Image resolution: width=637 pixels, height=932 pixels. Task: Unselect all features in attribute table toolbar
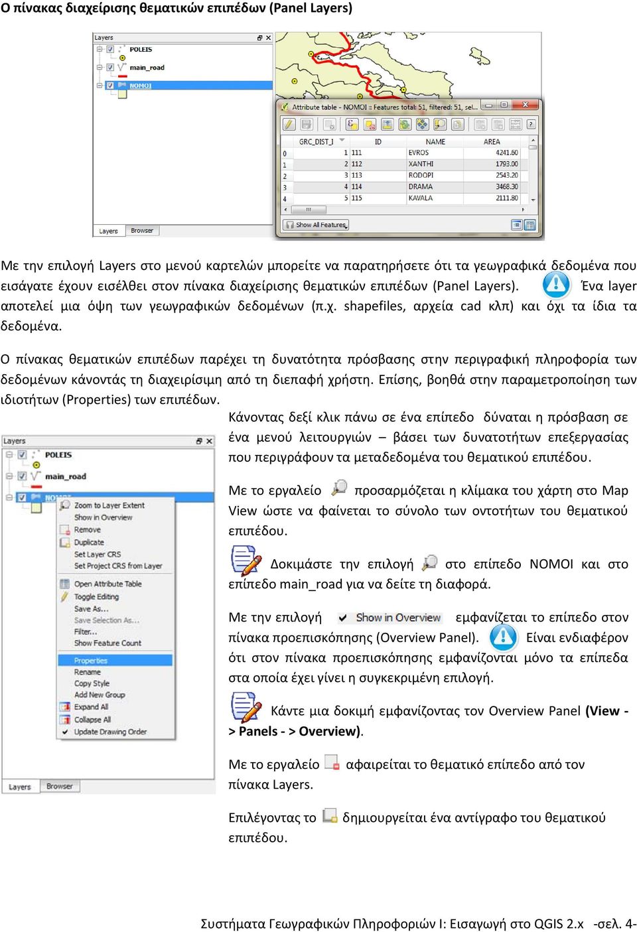coord(370,124)
